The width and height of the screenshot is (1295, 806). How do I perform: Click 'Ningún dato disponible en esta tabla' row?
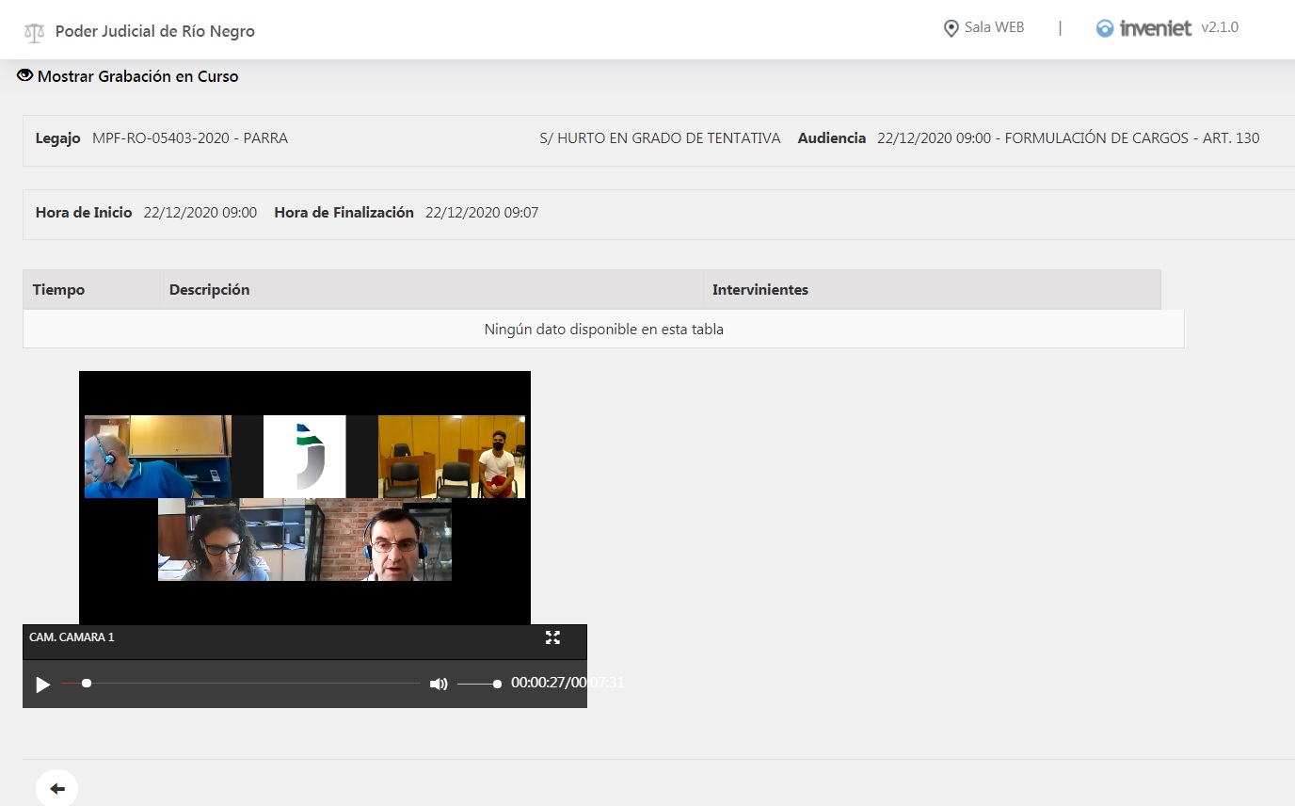point(603,330)
